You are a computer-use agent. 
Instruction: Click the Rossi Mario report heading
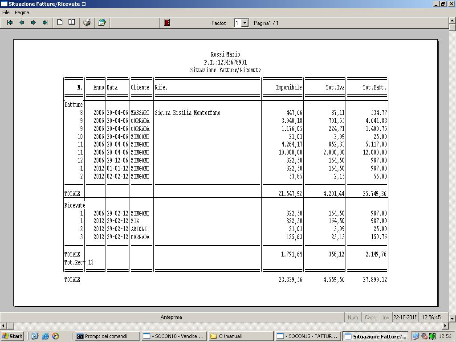coord(225,54)
